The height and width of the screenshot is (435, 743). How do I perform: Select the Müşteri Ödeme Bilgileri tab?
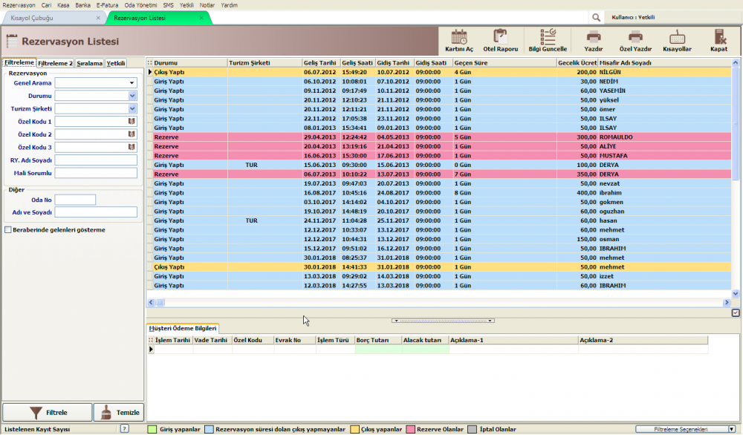[183, 328]
